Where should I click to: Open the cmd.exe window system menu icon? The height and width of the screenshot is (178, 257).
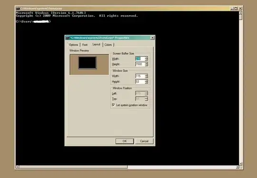(x=18, y=9)
